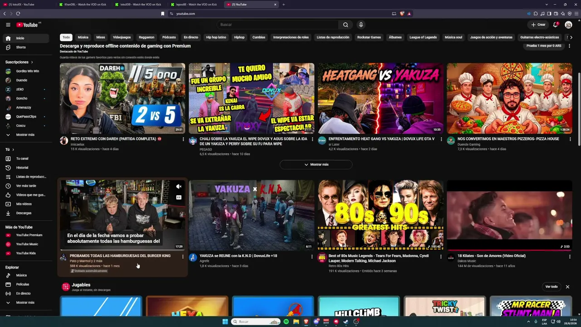This screenshot has width=581, height=327.
Task: Open gaming shelf options menu
Action: [x=570, y=46]
